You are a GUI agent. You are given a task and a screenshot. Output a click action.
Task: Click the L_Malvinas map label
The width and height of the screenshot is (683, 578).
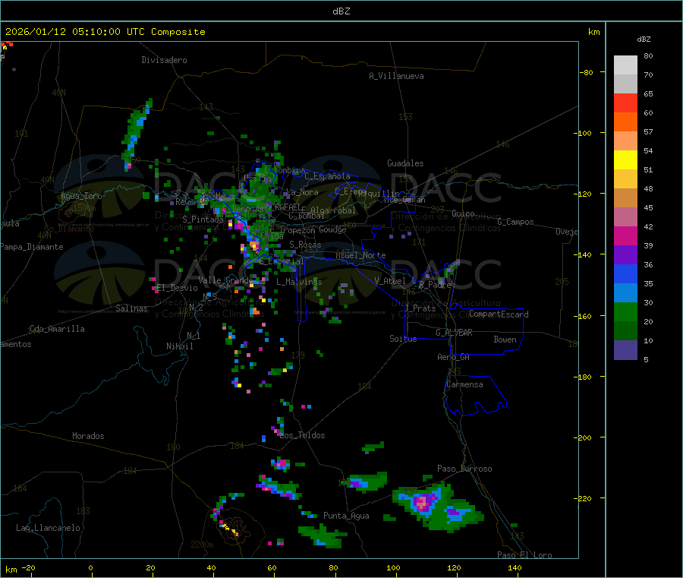tap(299, 282)
